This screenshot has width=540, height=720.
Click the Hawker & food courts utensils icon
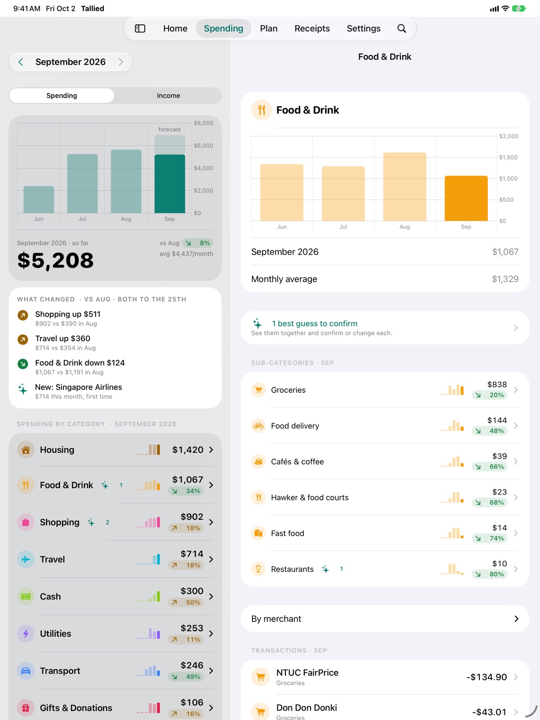258,497
